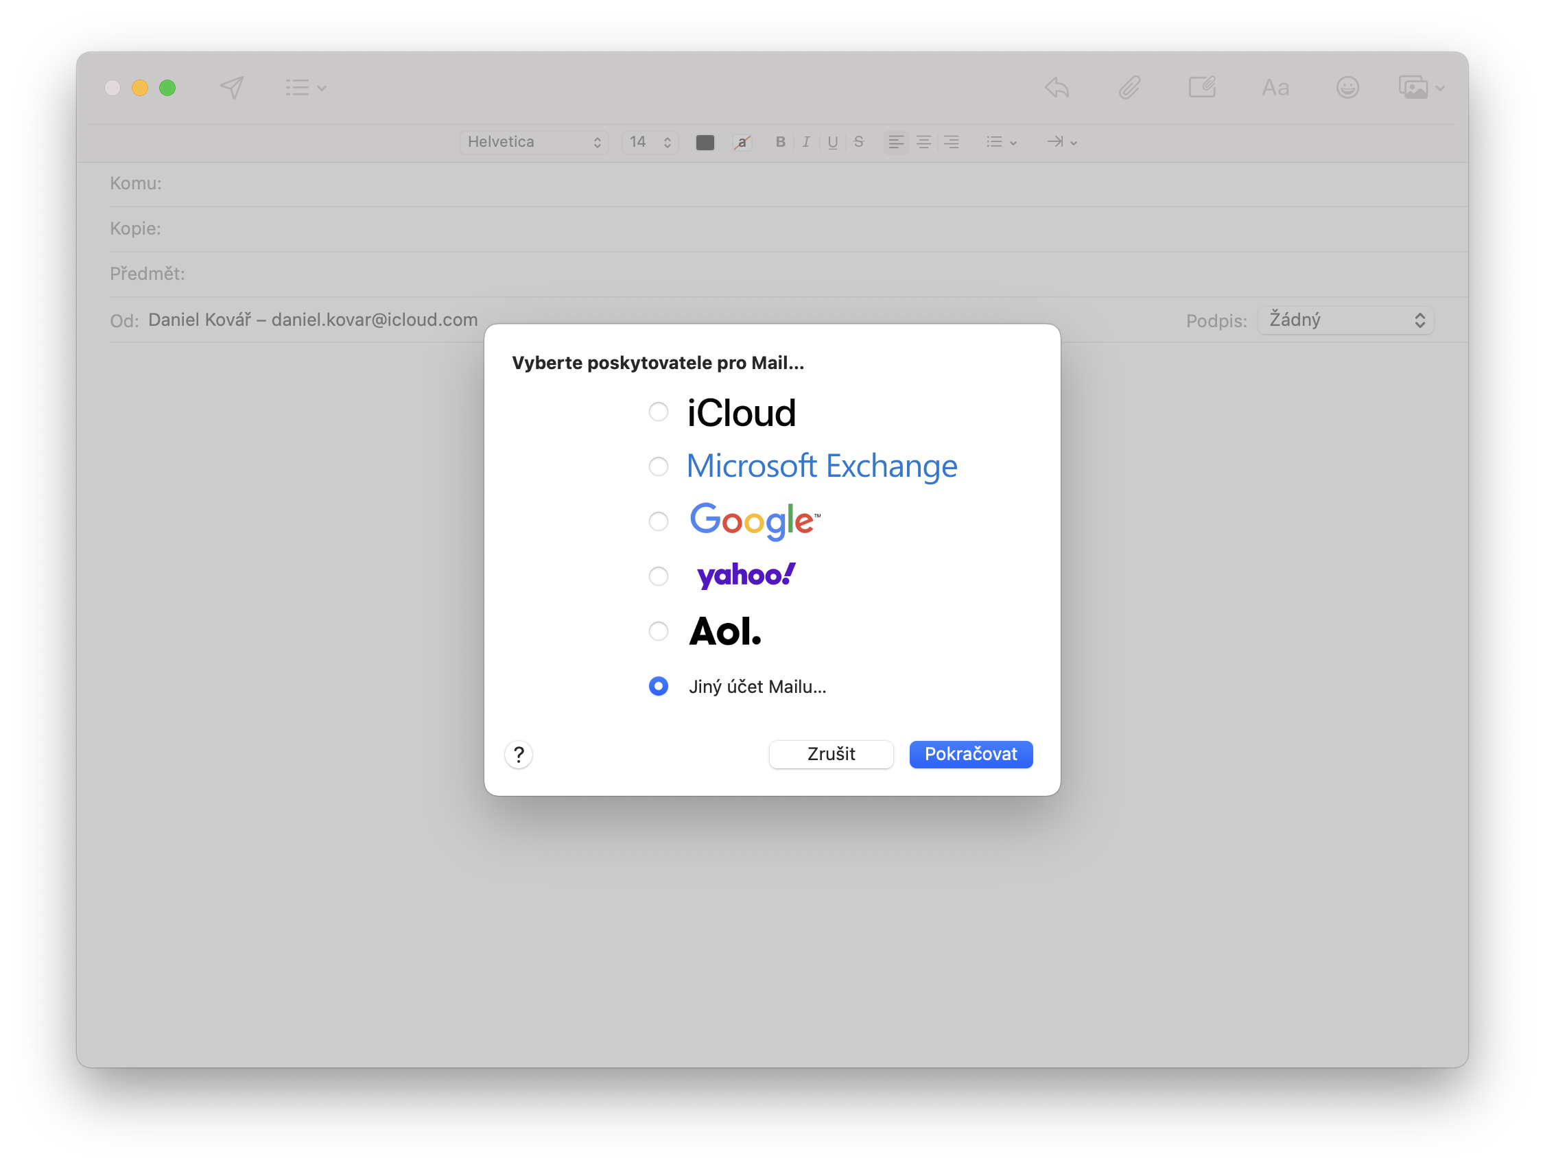
Task: Select the Yahoo radio button
Action: pyautogui.click(x=658, y=576)
